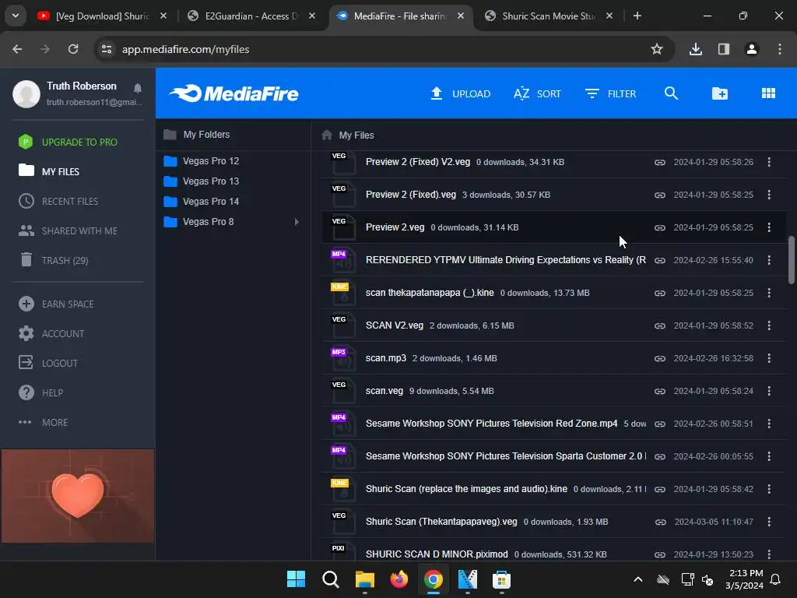Open options menu for Preview 2 (Fixed) V2.veg
Screen dimensions: 797x598
coord(768,162)
